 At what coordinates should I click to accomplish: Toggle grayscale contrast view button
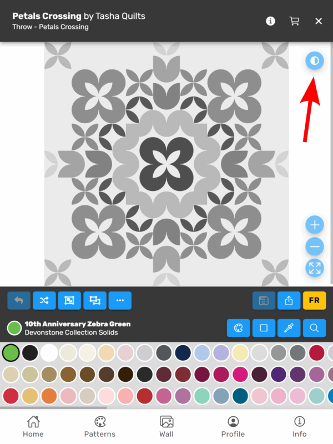pos(315,60)
